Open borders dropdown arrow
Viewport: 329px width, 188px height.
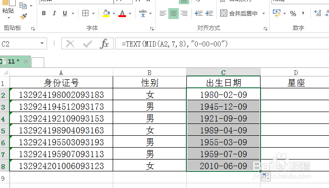pos(93,13)
